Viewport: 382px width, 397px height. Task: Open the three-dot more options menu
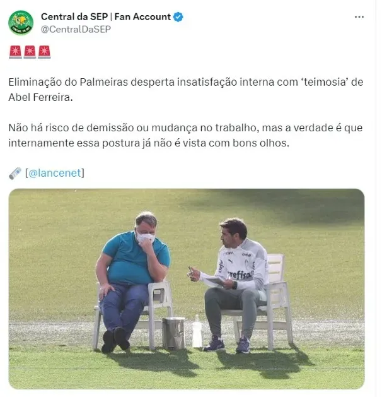pos(359,17)
